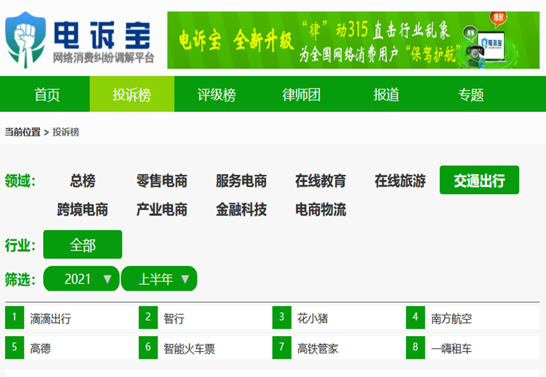Pick the 在线教育 domain filter
Screen dimensions: 546x377
(x=321, y=181)
